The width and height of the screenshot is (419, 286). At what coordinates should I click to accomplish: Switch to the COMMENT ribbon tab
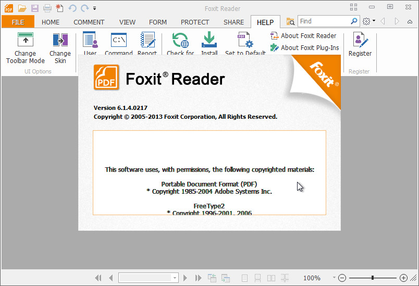(x=89, y=22)
